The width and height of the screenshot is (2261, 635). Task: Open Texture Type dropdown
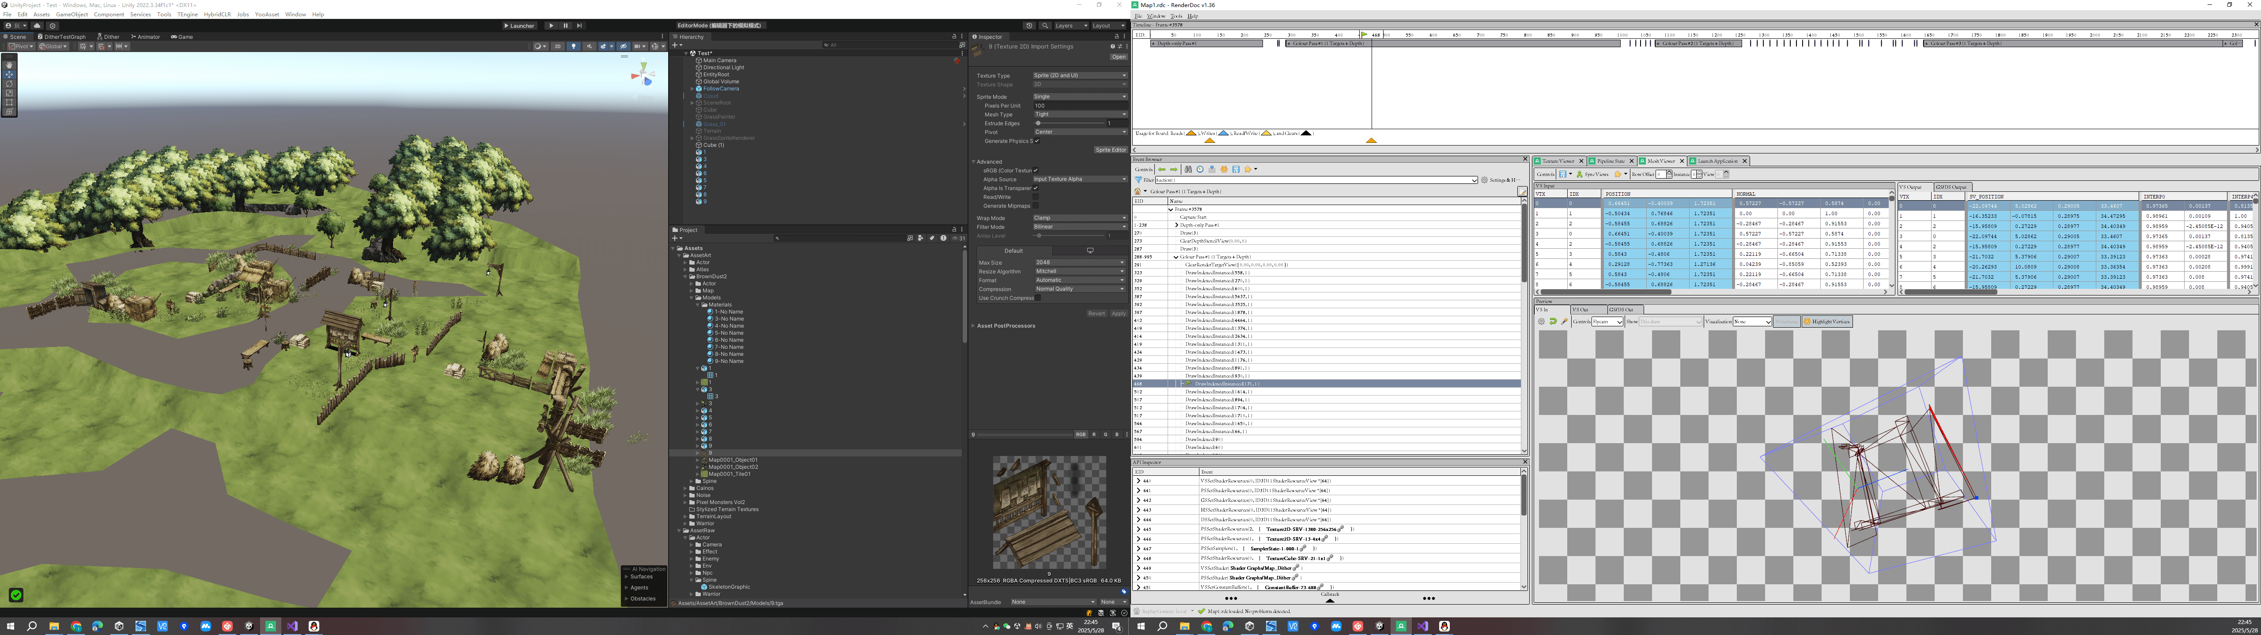1080,75
